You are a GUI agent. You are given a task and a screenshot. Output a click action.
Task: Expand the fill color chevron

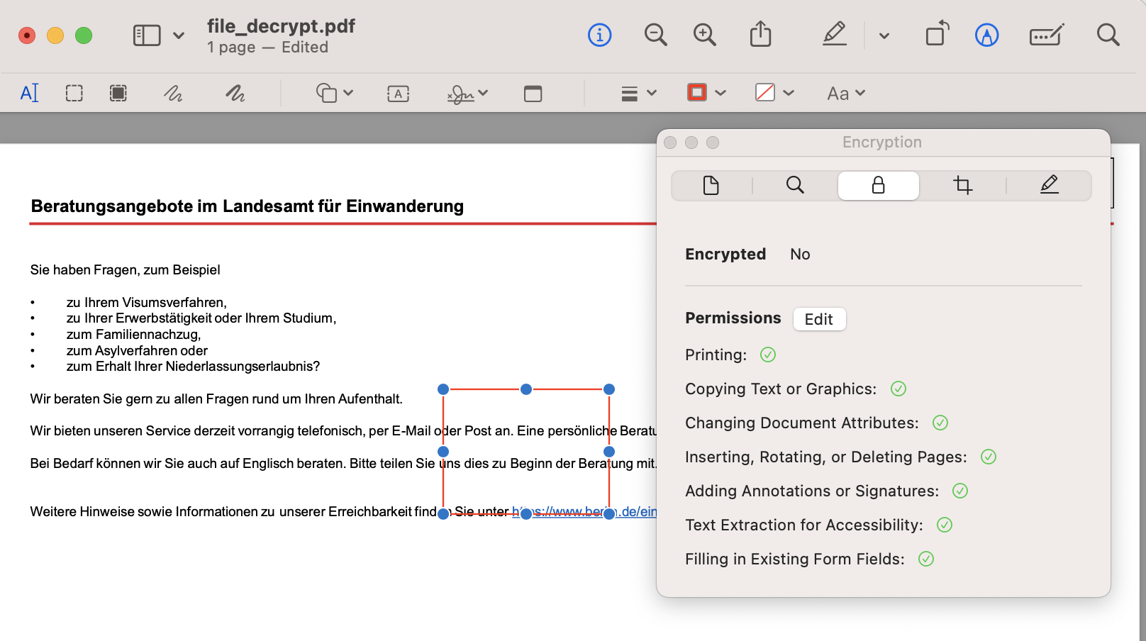coord(789,93)
